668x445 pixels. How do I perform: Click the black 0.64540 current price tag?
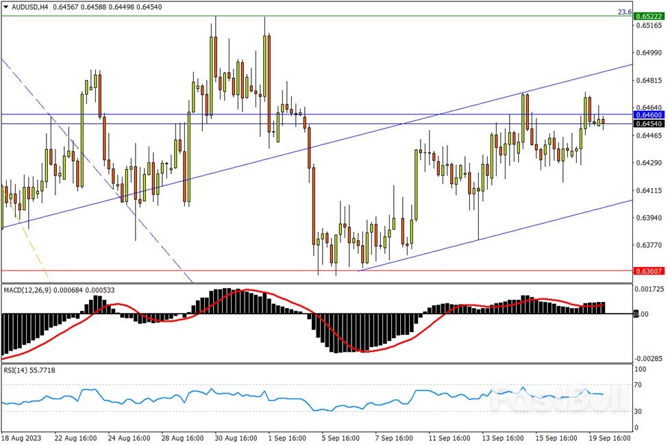pos(647,124)
